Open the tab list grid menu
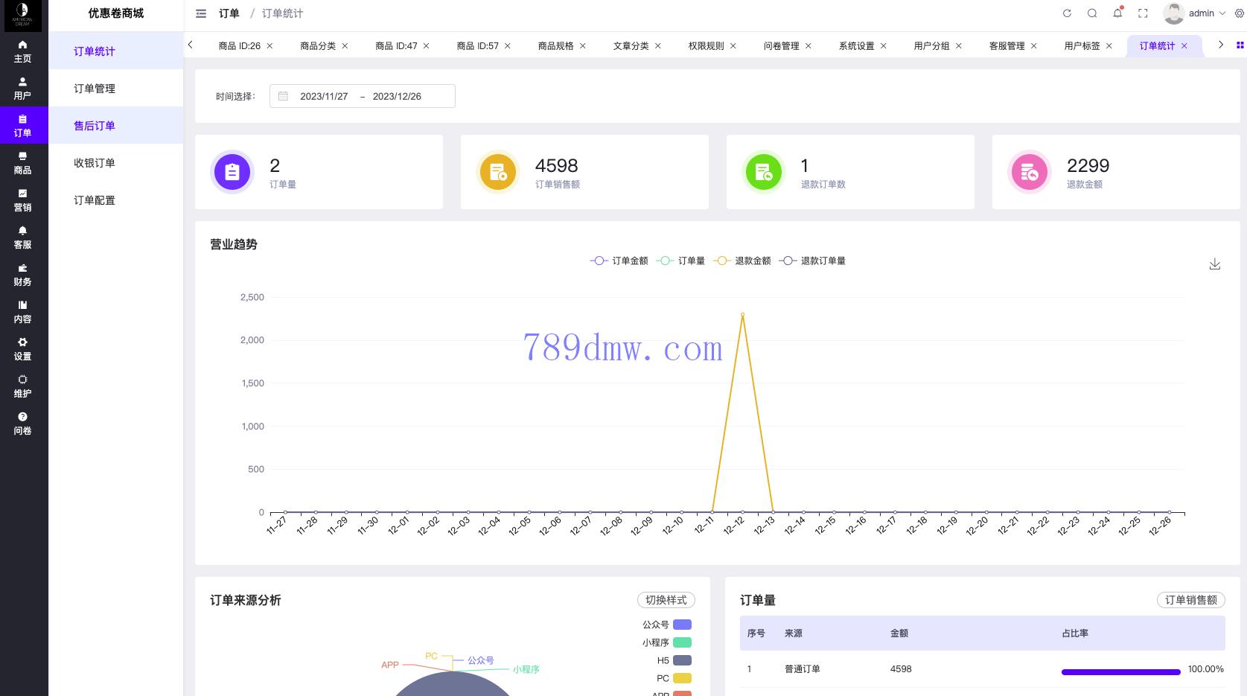The image size is (1247, 696). click(x=1240, y=45)
